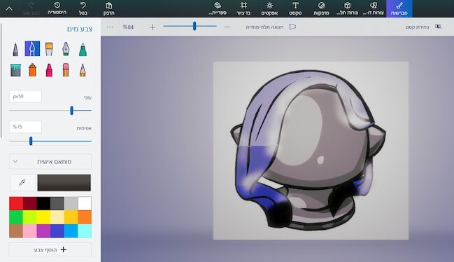
Task: Collapse the top ribbon with chevron
Action: coord(9,8)
